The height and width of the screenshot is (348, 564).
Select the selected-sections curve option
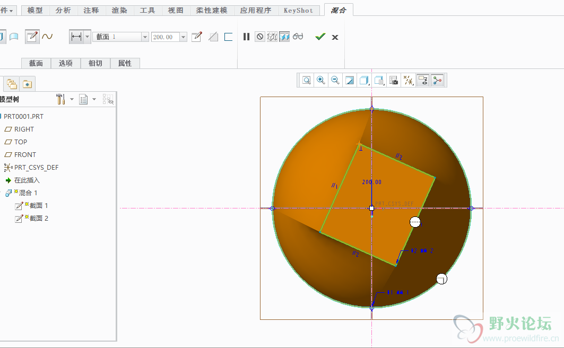[x=47, y=36]
